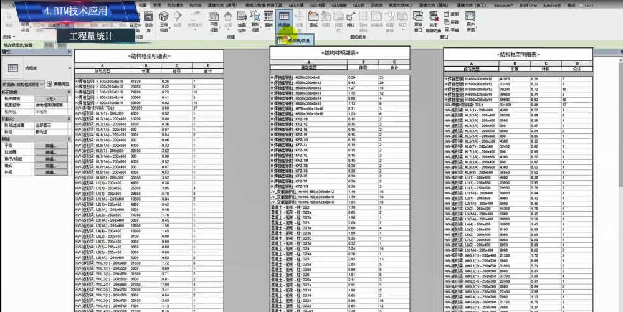Open the schedule instance selector dropdown
This screenshot has height=312, width=623.
42,83
